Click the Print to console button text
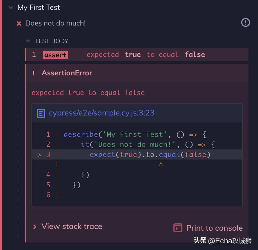This screenshot has height=250, width=258. click(x=214, y=228)
